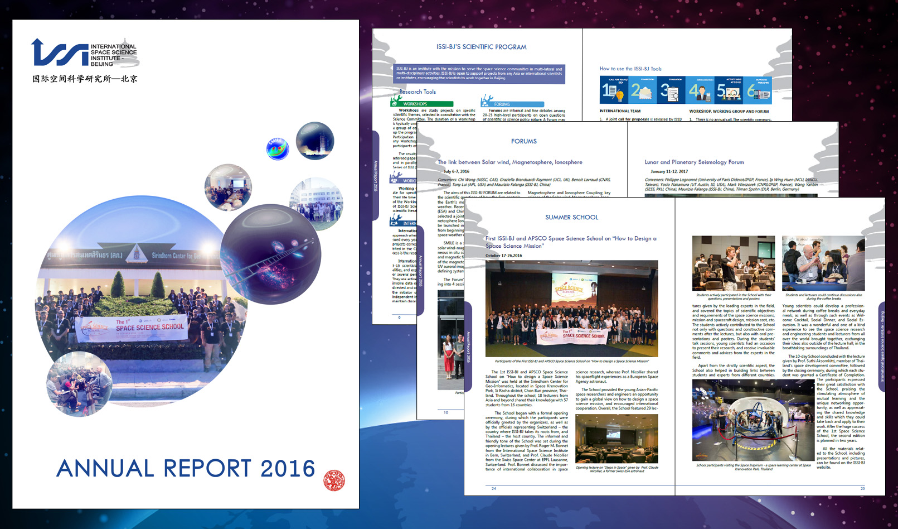Click the FORUMS page title
The width and height of the screenshot is (898, 529).
[x=524, y=141]
